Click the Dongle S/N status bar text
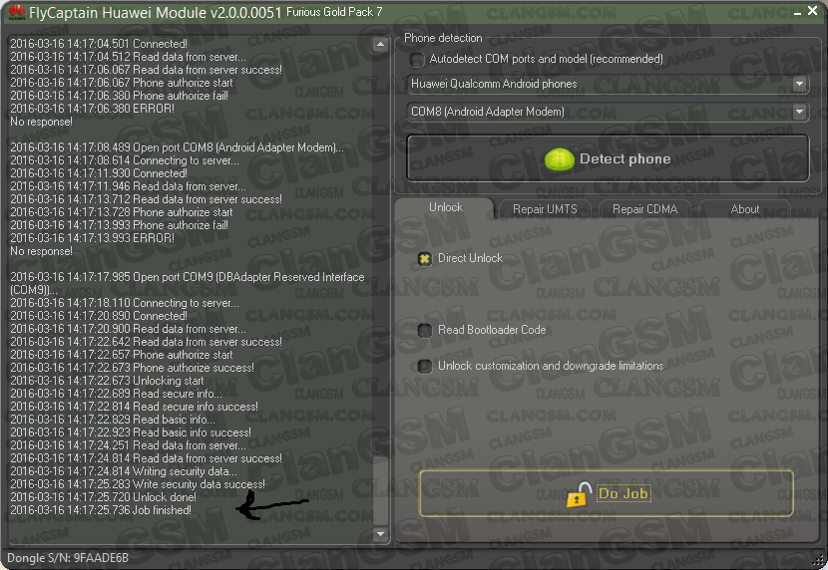 pos(68,558)
